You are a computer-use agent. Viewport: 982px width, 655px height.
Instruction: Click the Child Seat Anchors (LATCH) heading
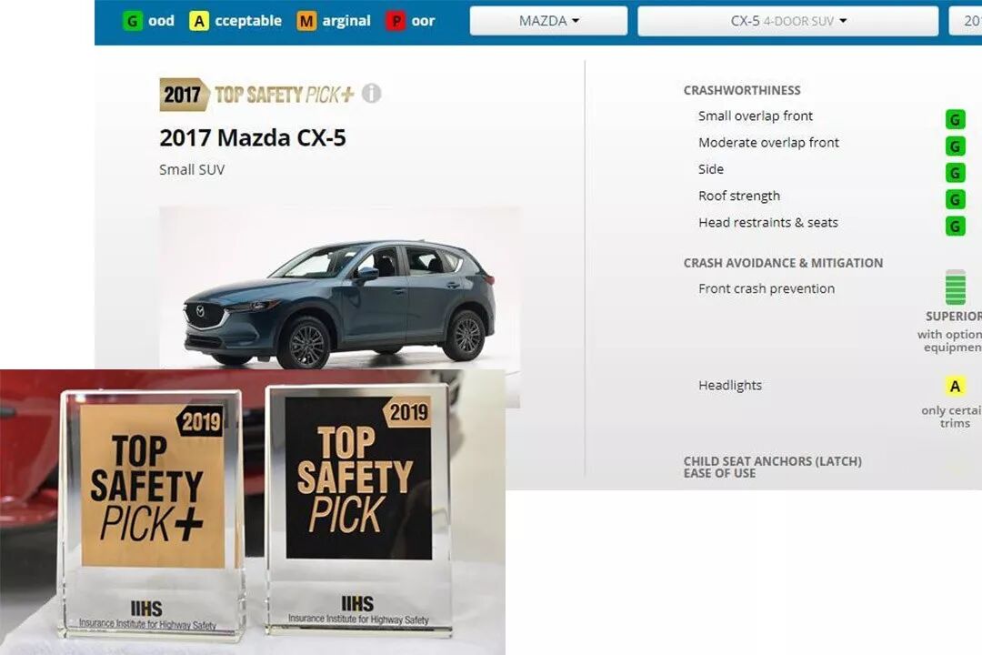[772, 467]
